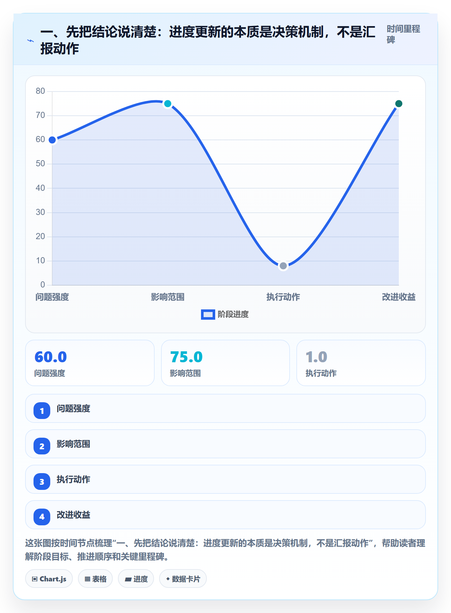This screenshot has height=613, width=451.
Task: Select the Chart.js tag
Action: click(49, 579)
